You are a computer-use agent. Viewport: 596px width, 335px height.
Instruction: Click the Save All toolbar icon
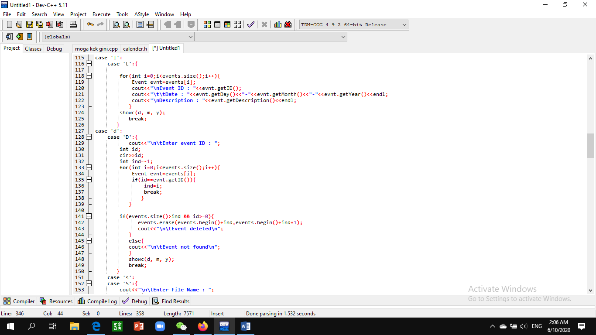[40, 24]
